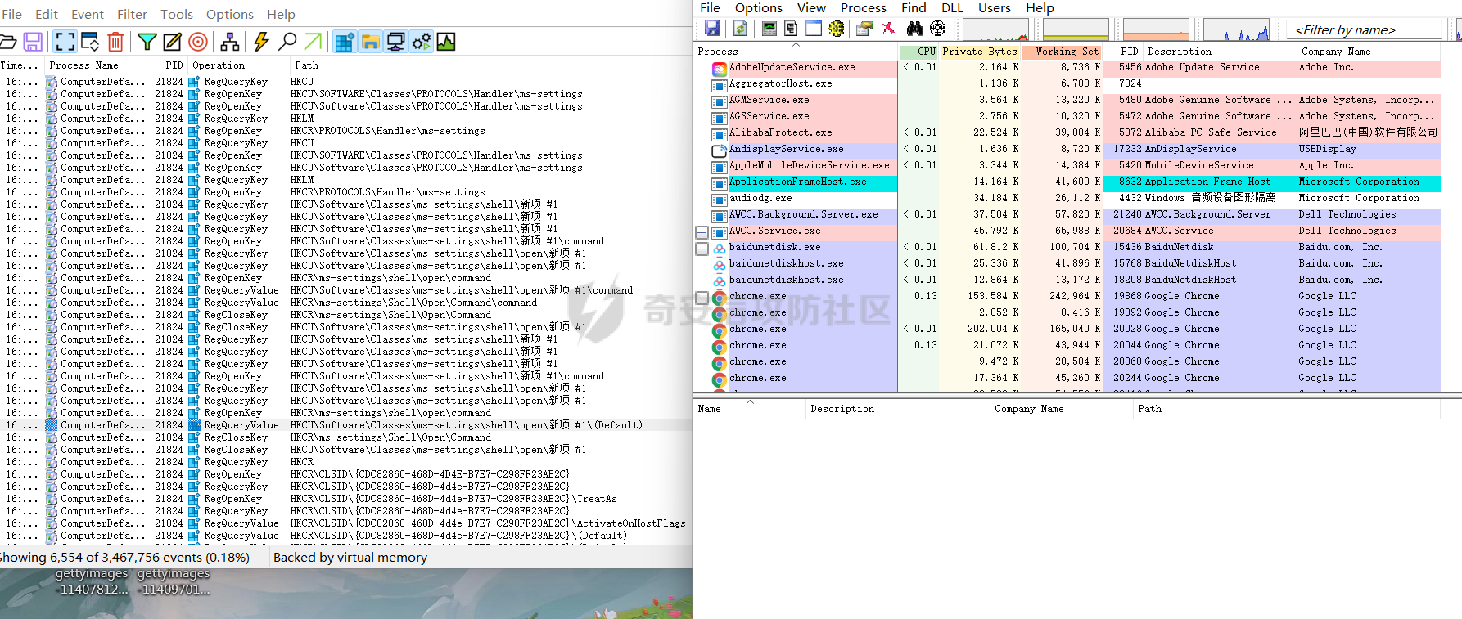Screen dimensions: 1462x619
Task: Open gettyimages -11409701 desktop file
Action: point(174,581)
